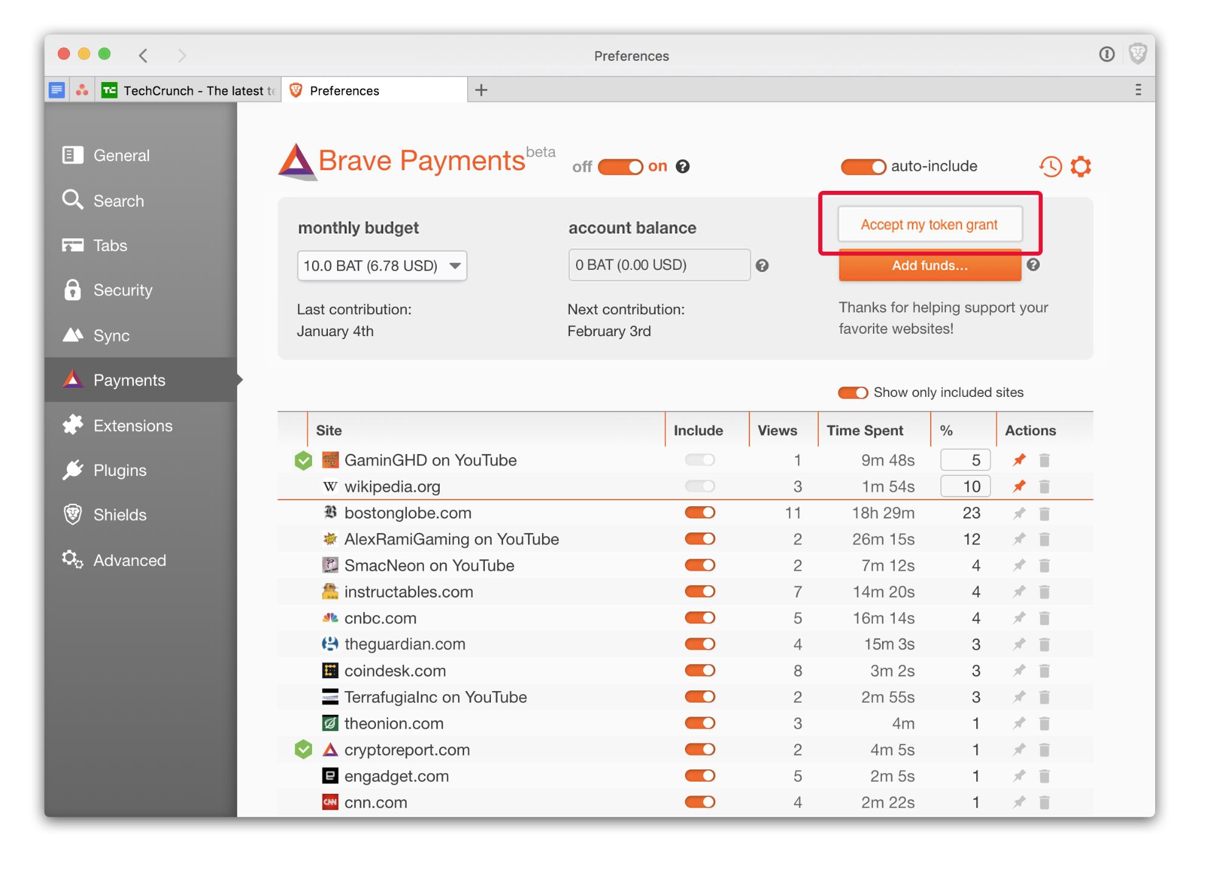Open bostonglobe.com site link
This screenshot has height=891, width=1216.
point(408,512)
